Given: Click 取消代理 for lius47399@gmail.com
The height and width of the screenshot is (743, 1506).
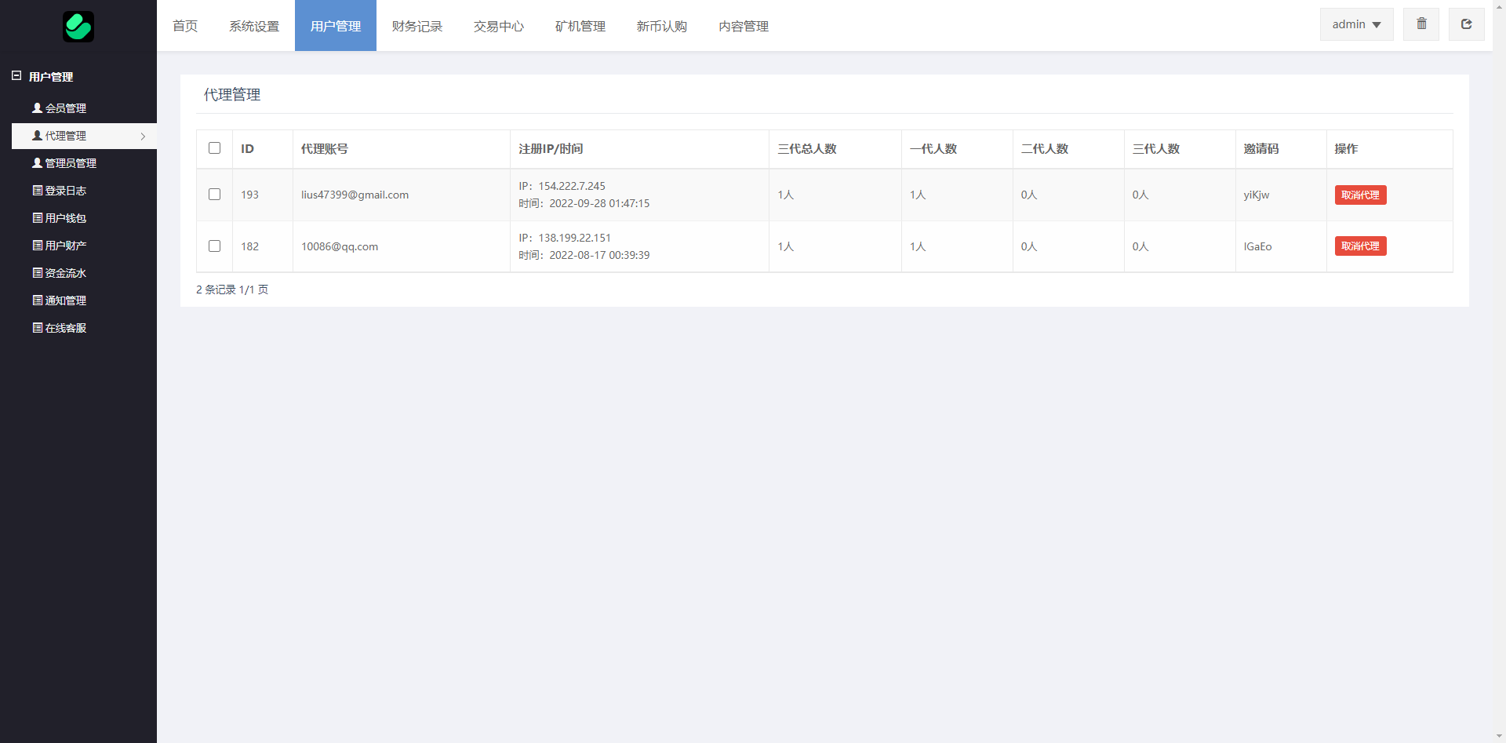Looking at the screenshot, I should pyautogui.click(x=1360, y=195).
